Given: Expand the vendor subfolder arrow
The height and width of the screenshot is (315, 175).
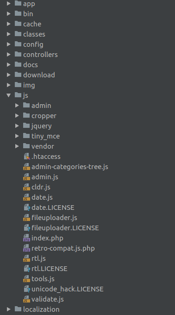Looking at the screenshot, I should point(17,146).
